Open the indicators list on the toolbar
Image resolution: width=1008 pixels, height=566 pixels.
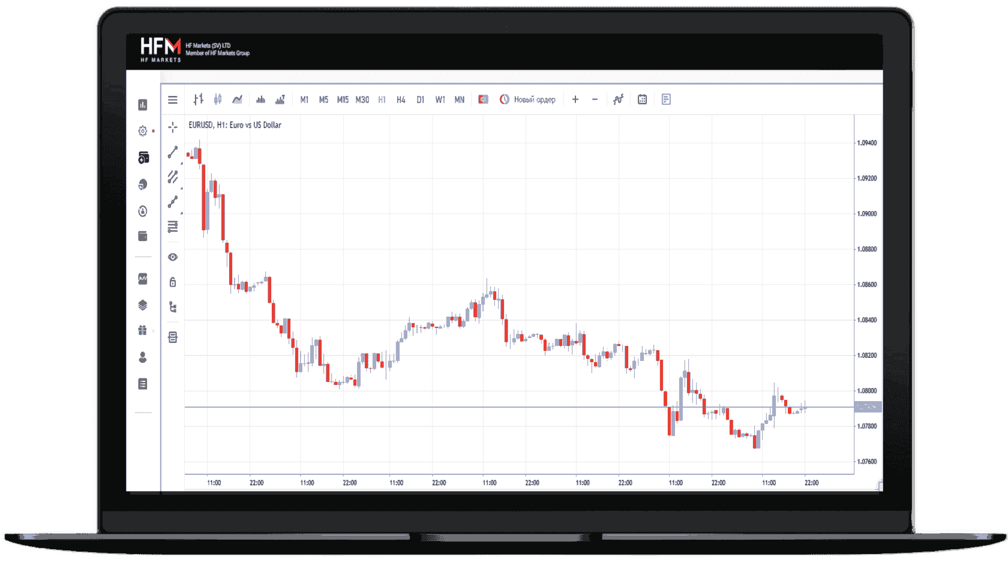[x=619, y=99]
